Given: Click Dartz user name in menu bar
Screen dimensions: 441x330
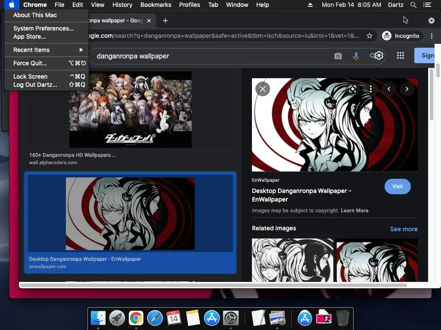Looking at the screenshot, I should tap(395, 5).
